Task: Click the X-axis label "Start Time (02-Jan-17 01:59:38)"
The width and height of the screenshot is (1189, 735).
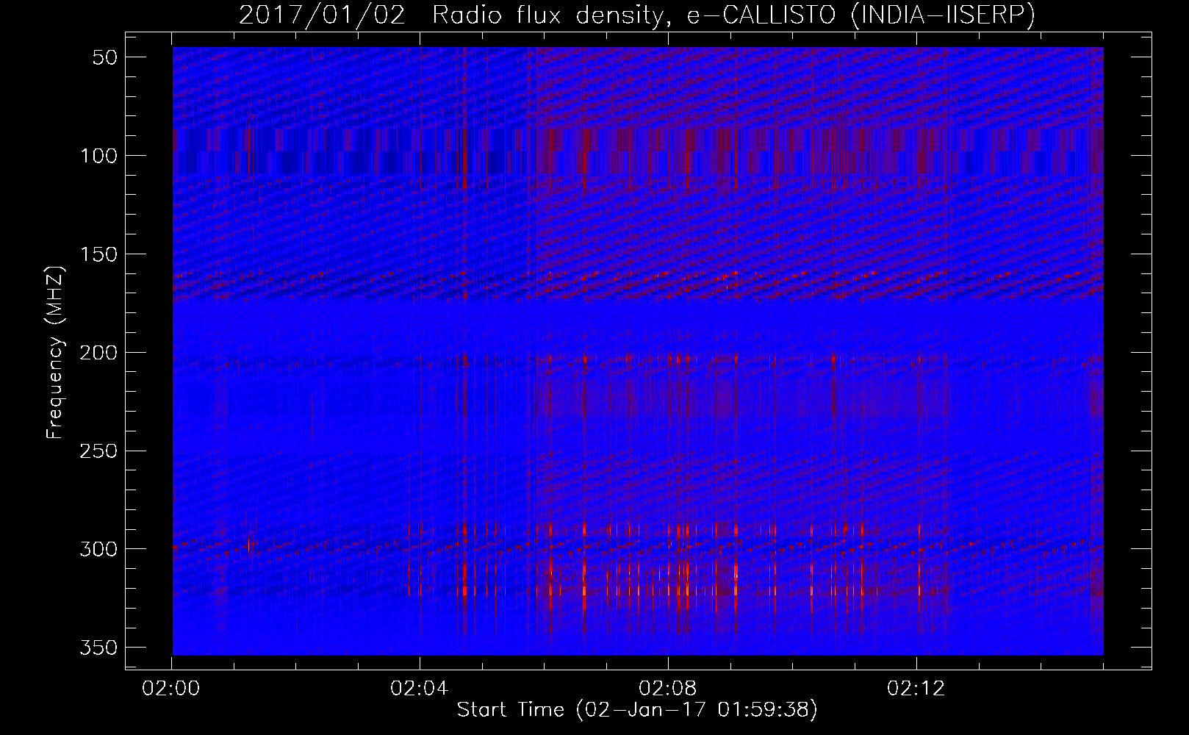Action: [x=637, y=710]
